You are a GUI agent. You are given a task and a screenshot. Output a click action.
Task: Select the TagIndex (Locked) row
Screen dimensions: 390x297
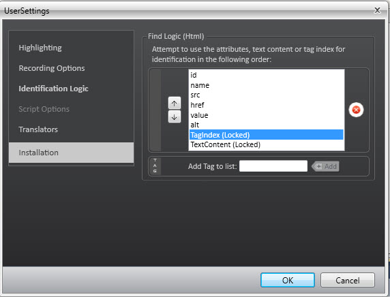pyautogui.click(x=267, y=135)
